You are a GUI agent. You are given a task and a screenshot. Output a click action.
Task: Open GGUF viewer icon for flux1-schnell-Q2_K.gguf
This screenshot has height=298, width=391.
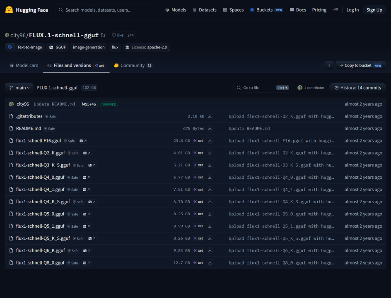coord(87,153)
